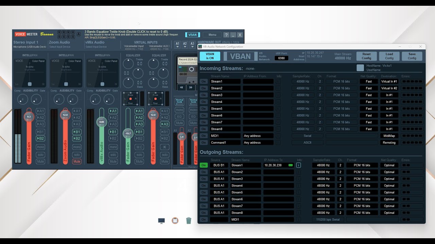
Task: Open Zoom Audio Select Input Device list
Action: click(x=60, y=47)
